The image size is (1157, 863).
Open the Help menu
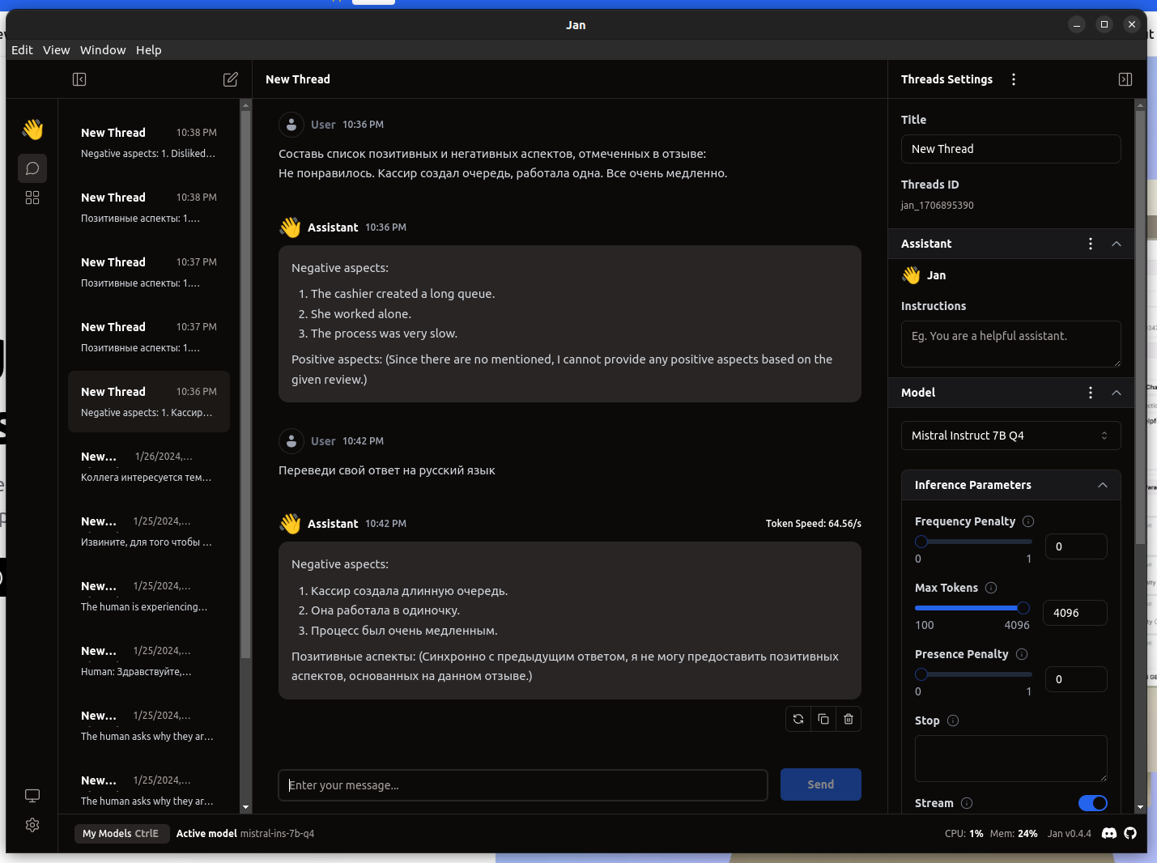pos(149,50)
